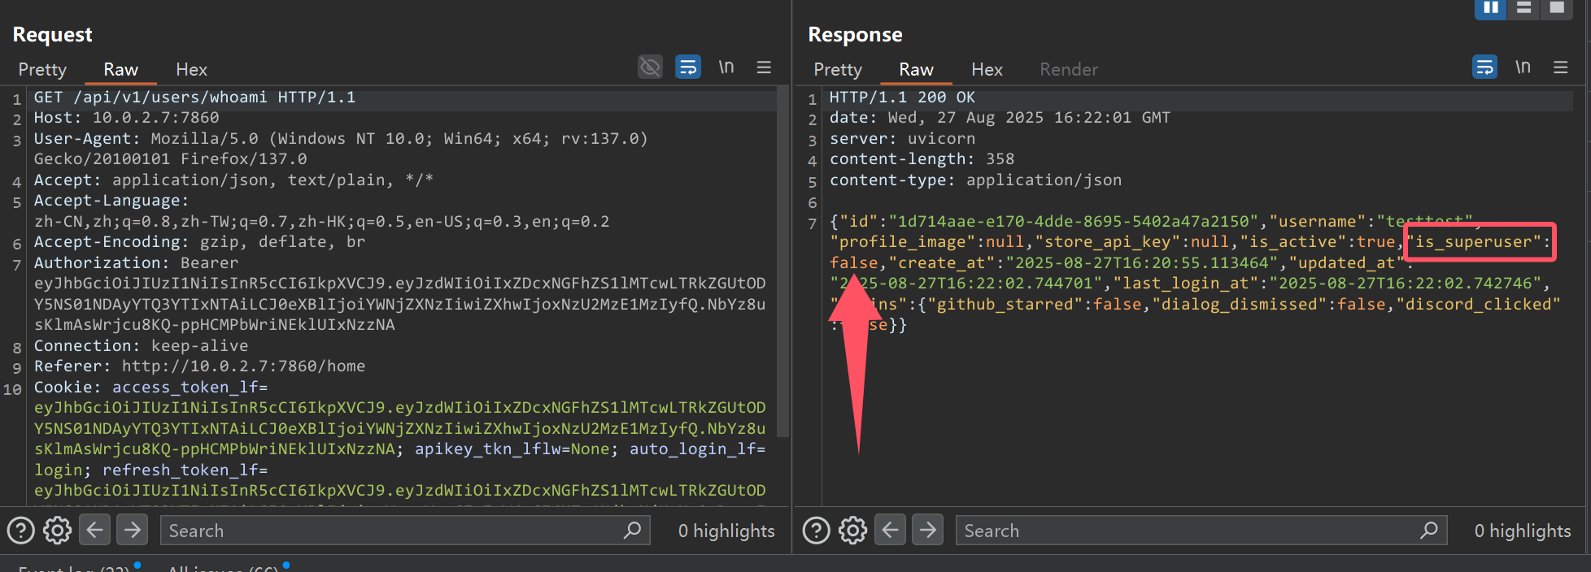Toggle the Request panel's crossed-out eye icon
The height and width of the screenshot is (572, 1591).
coord(650,67)
